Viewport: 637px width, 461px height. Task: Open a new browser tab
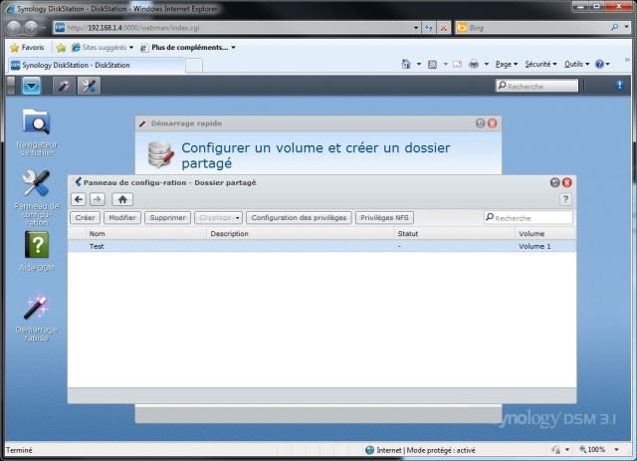coord(194,65)
